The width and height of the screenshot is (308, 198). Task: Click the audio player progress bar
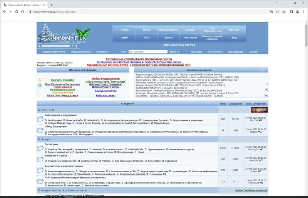pos(55,46)
